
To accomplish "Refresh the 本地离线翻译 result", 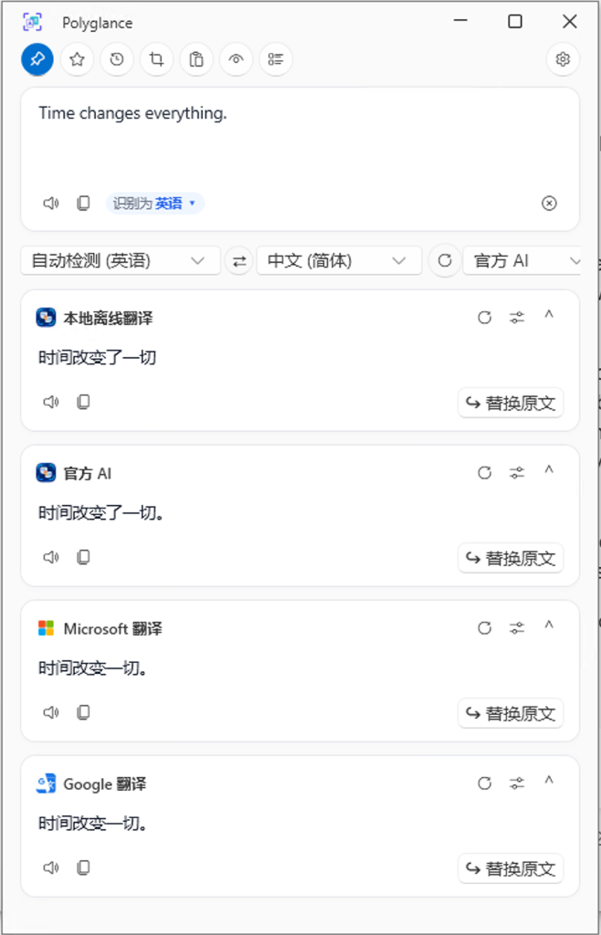I will pyautogui.click(x=485, y=319).
